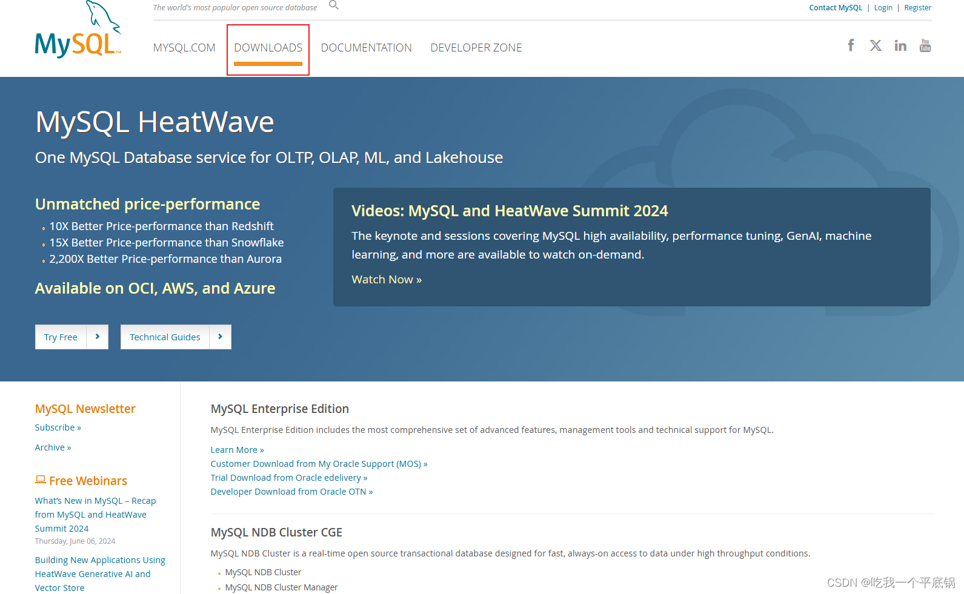
Task: Click '10X Better Price-performance than Redshift'
Action: click(x=161, y=226)
